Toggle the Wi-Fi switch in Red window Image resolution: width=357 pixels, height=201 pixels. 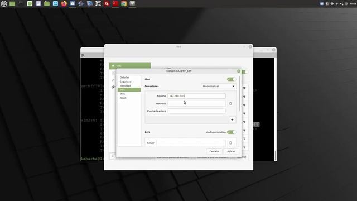(x=245, y=72)
